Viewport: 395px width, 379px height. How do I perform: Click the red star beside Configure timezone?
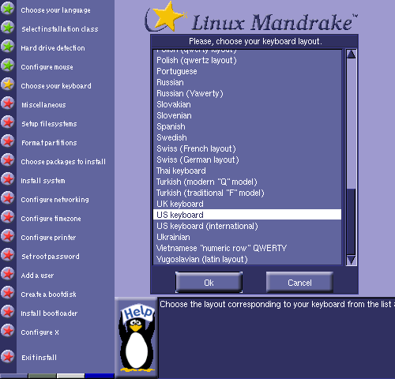[x=8, y=217]
